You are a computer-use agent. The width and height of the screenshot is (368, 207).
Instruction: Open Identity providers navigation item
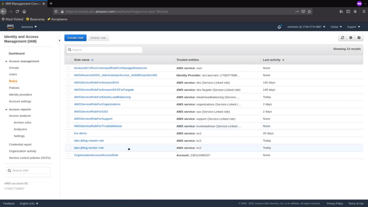(x=20, y=95)
